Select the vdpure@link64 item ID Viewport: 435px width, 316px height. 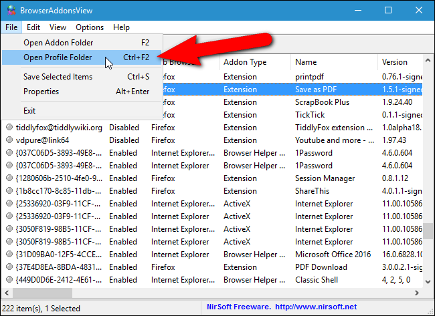(x=42, y=140)
